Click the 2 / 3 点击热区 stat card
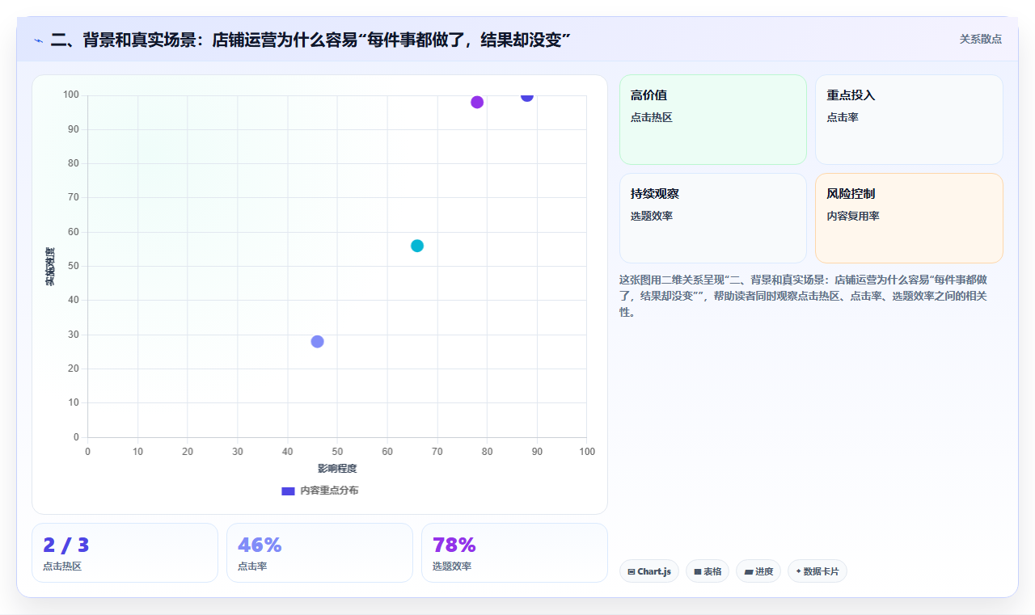This screenshot has width=1035, height=615. [x=125, y=553]
